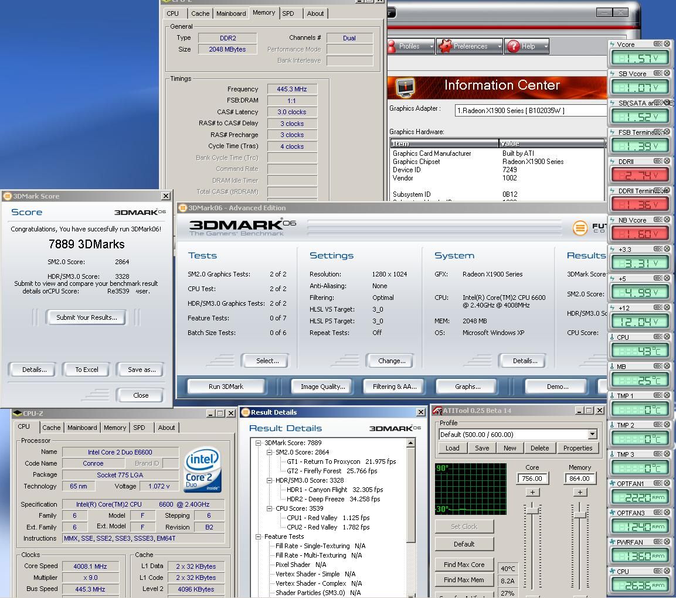Open settings icon on the +12 gauge

tap(658, 307)
